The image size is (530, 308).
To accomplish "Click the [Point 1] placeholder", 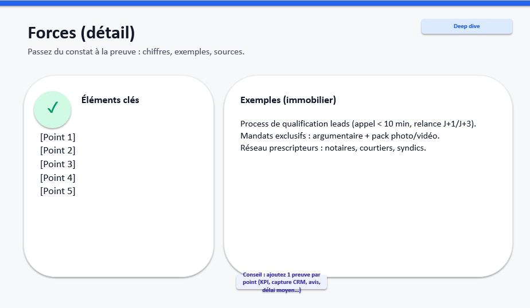I will pyautogui.click(x=57, y=137).
